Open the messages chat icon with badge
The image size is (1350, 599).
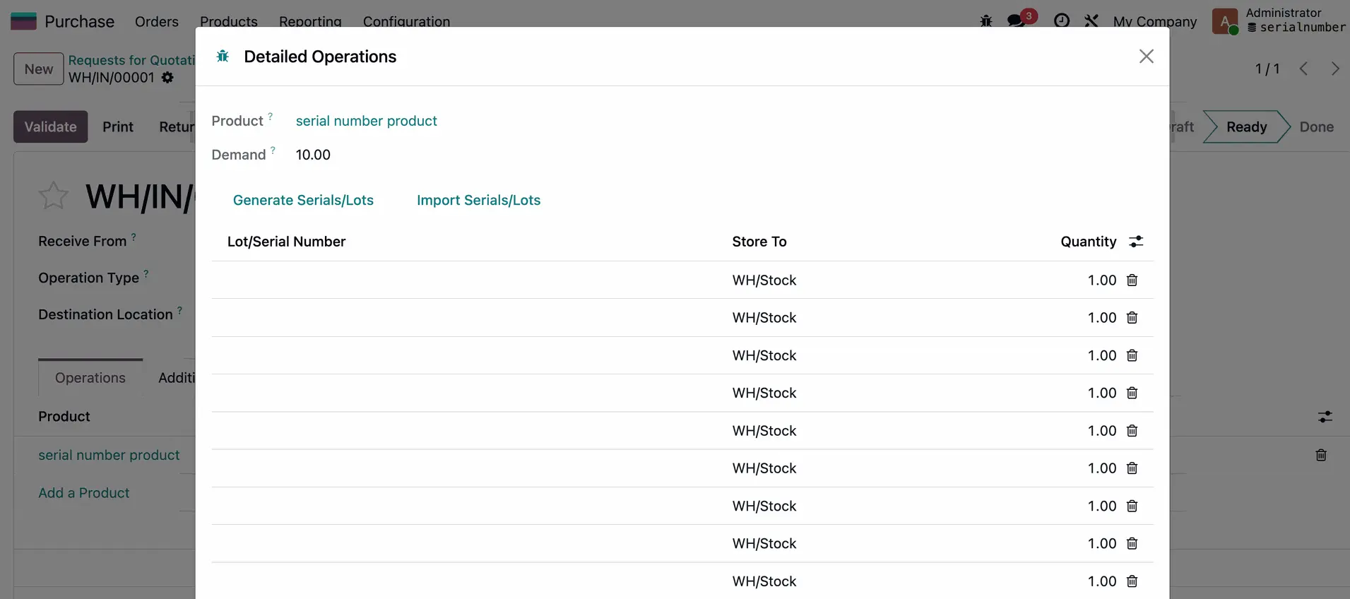pos(1017,20)
